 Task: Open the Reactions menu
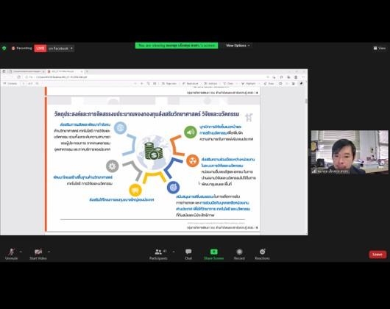(262, 254)
